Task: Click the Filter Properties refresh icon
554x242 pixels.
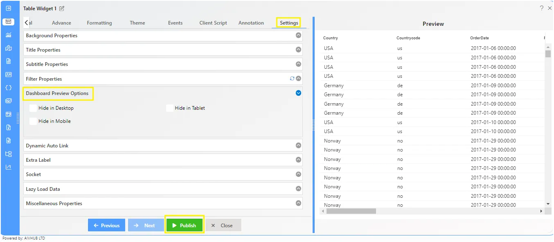Action: (x=292, y=79)
